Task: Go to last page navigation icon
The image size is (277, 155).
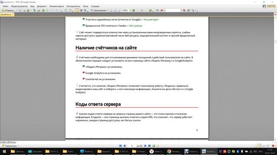Action: point(149,146)
